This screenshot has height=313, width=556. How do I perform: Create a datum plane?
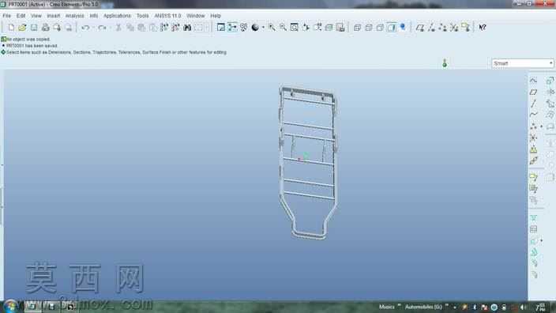pyautogui.click(x=533, y=92)
